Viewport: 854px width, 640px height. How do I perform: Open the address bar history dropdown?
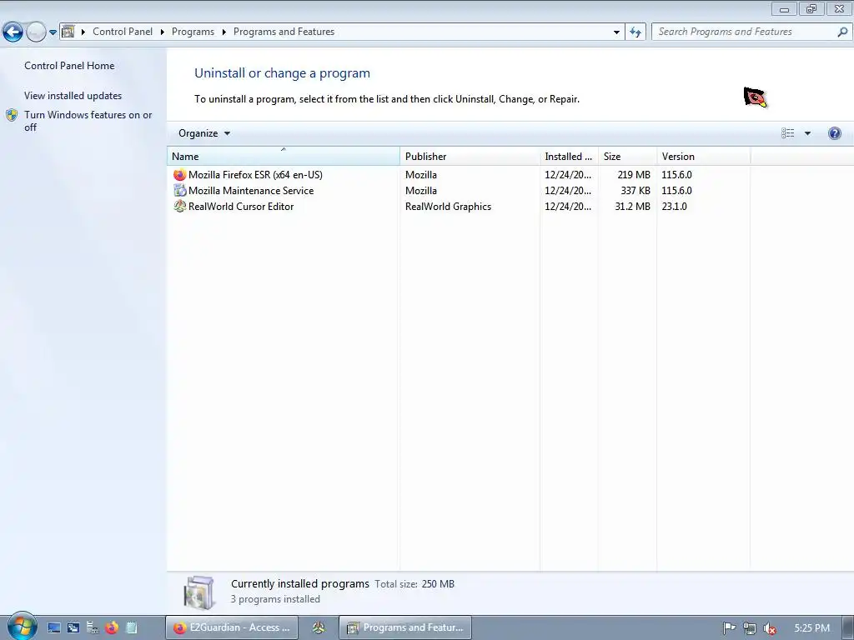(616, 32)
